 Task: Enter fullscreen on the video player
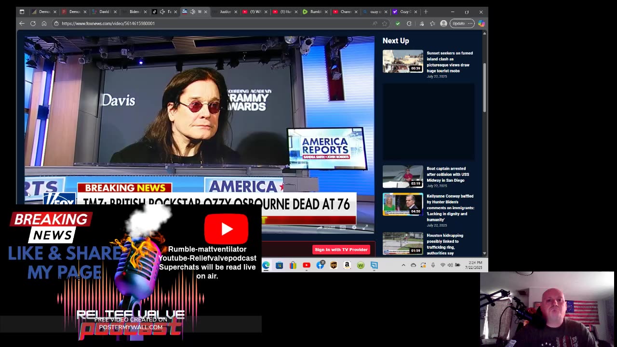[365, 227]
